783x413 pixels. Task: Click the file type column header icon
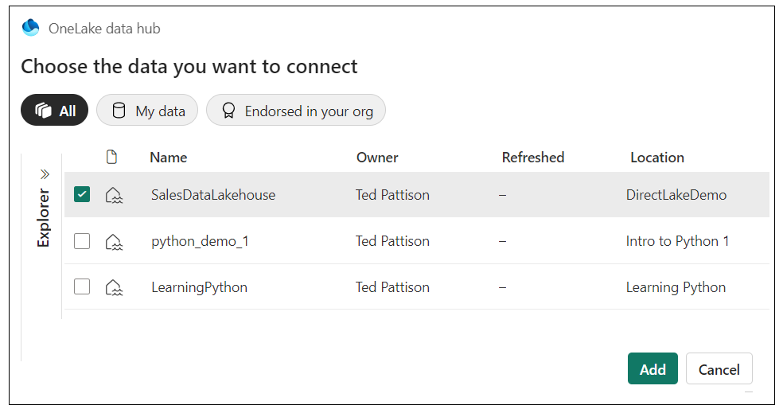[111, 158]
